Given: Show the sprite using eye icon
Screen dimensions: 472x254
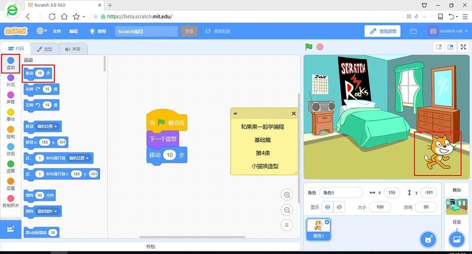Looking at the screenshot, I should pos(328,207).
